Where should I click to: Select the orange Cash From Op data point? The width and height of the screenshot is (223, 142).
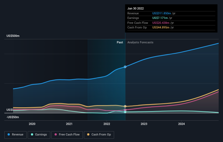(125, 106)
